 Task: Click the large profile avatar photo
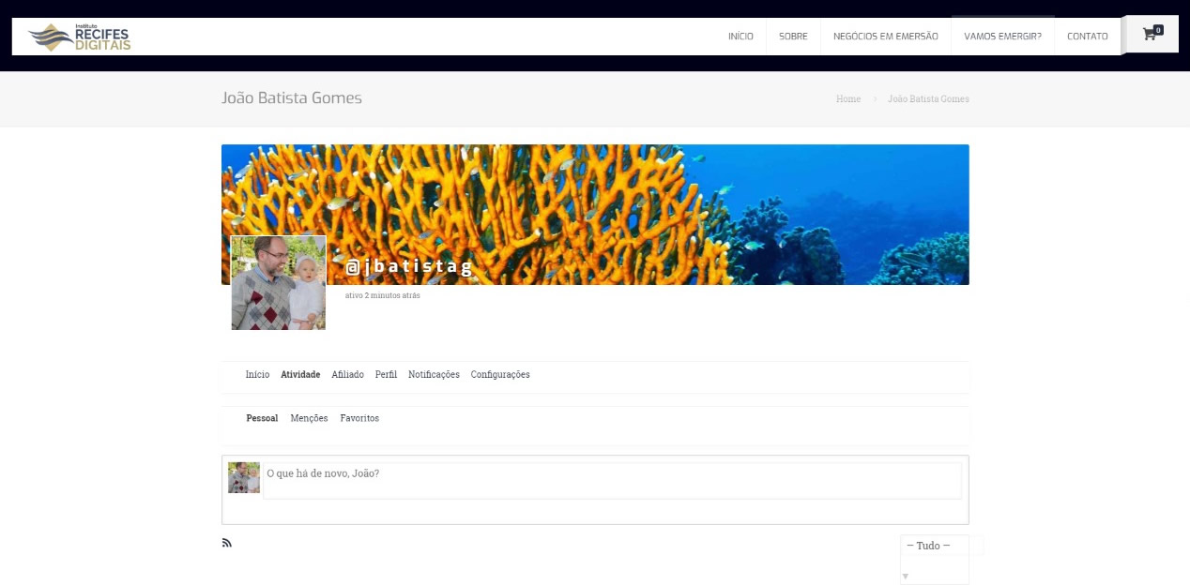coord(279,282)
